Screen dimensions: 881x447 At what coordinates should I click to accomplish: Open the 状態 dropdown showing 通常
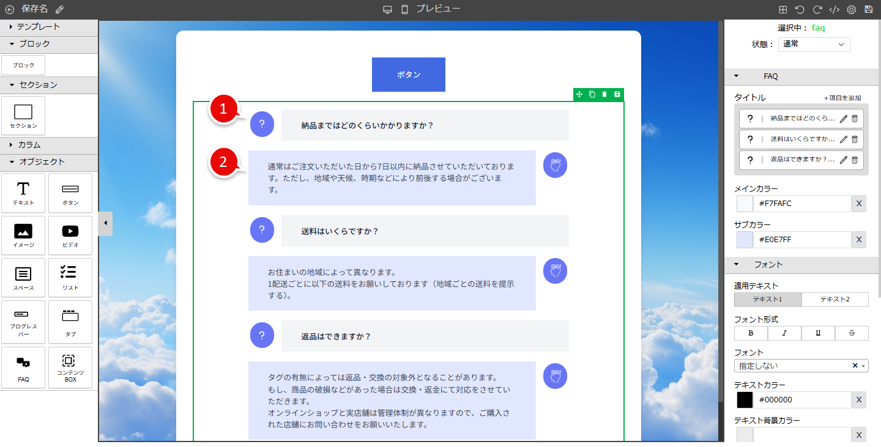coord(814,45)
